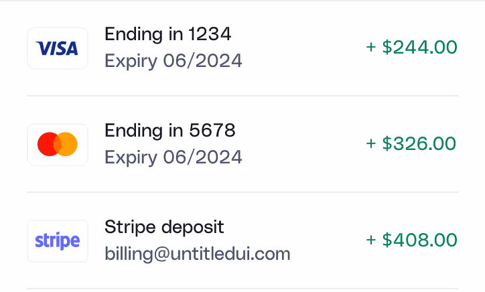Click the '1234' card number digits
This screenshot has height=292, width=485.
point(210,33)
